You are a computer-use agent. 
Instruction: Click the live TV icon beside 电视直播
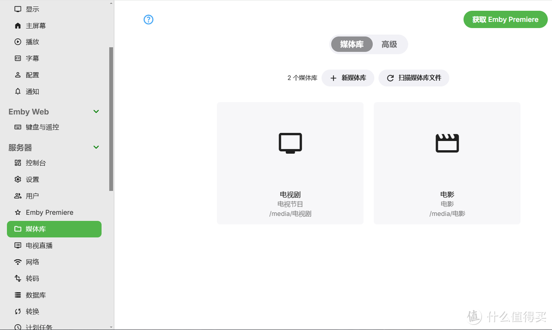tap(17, 246)
